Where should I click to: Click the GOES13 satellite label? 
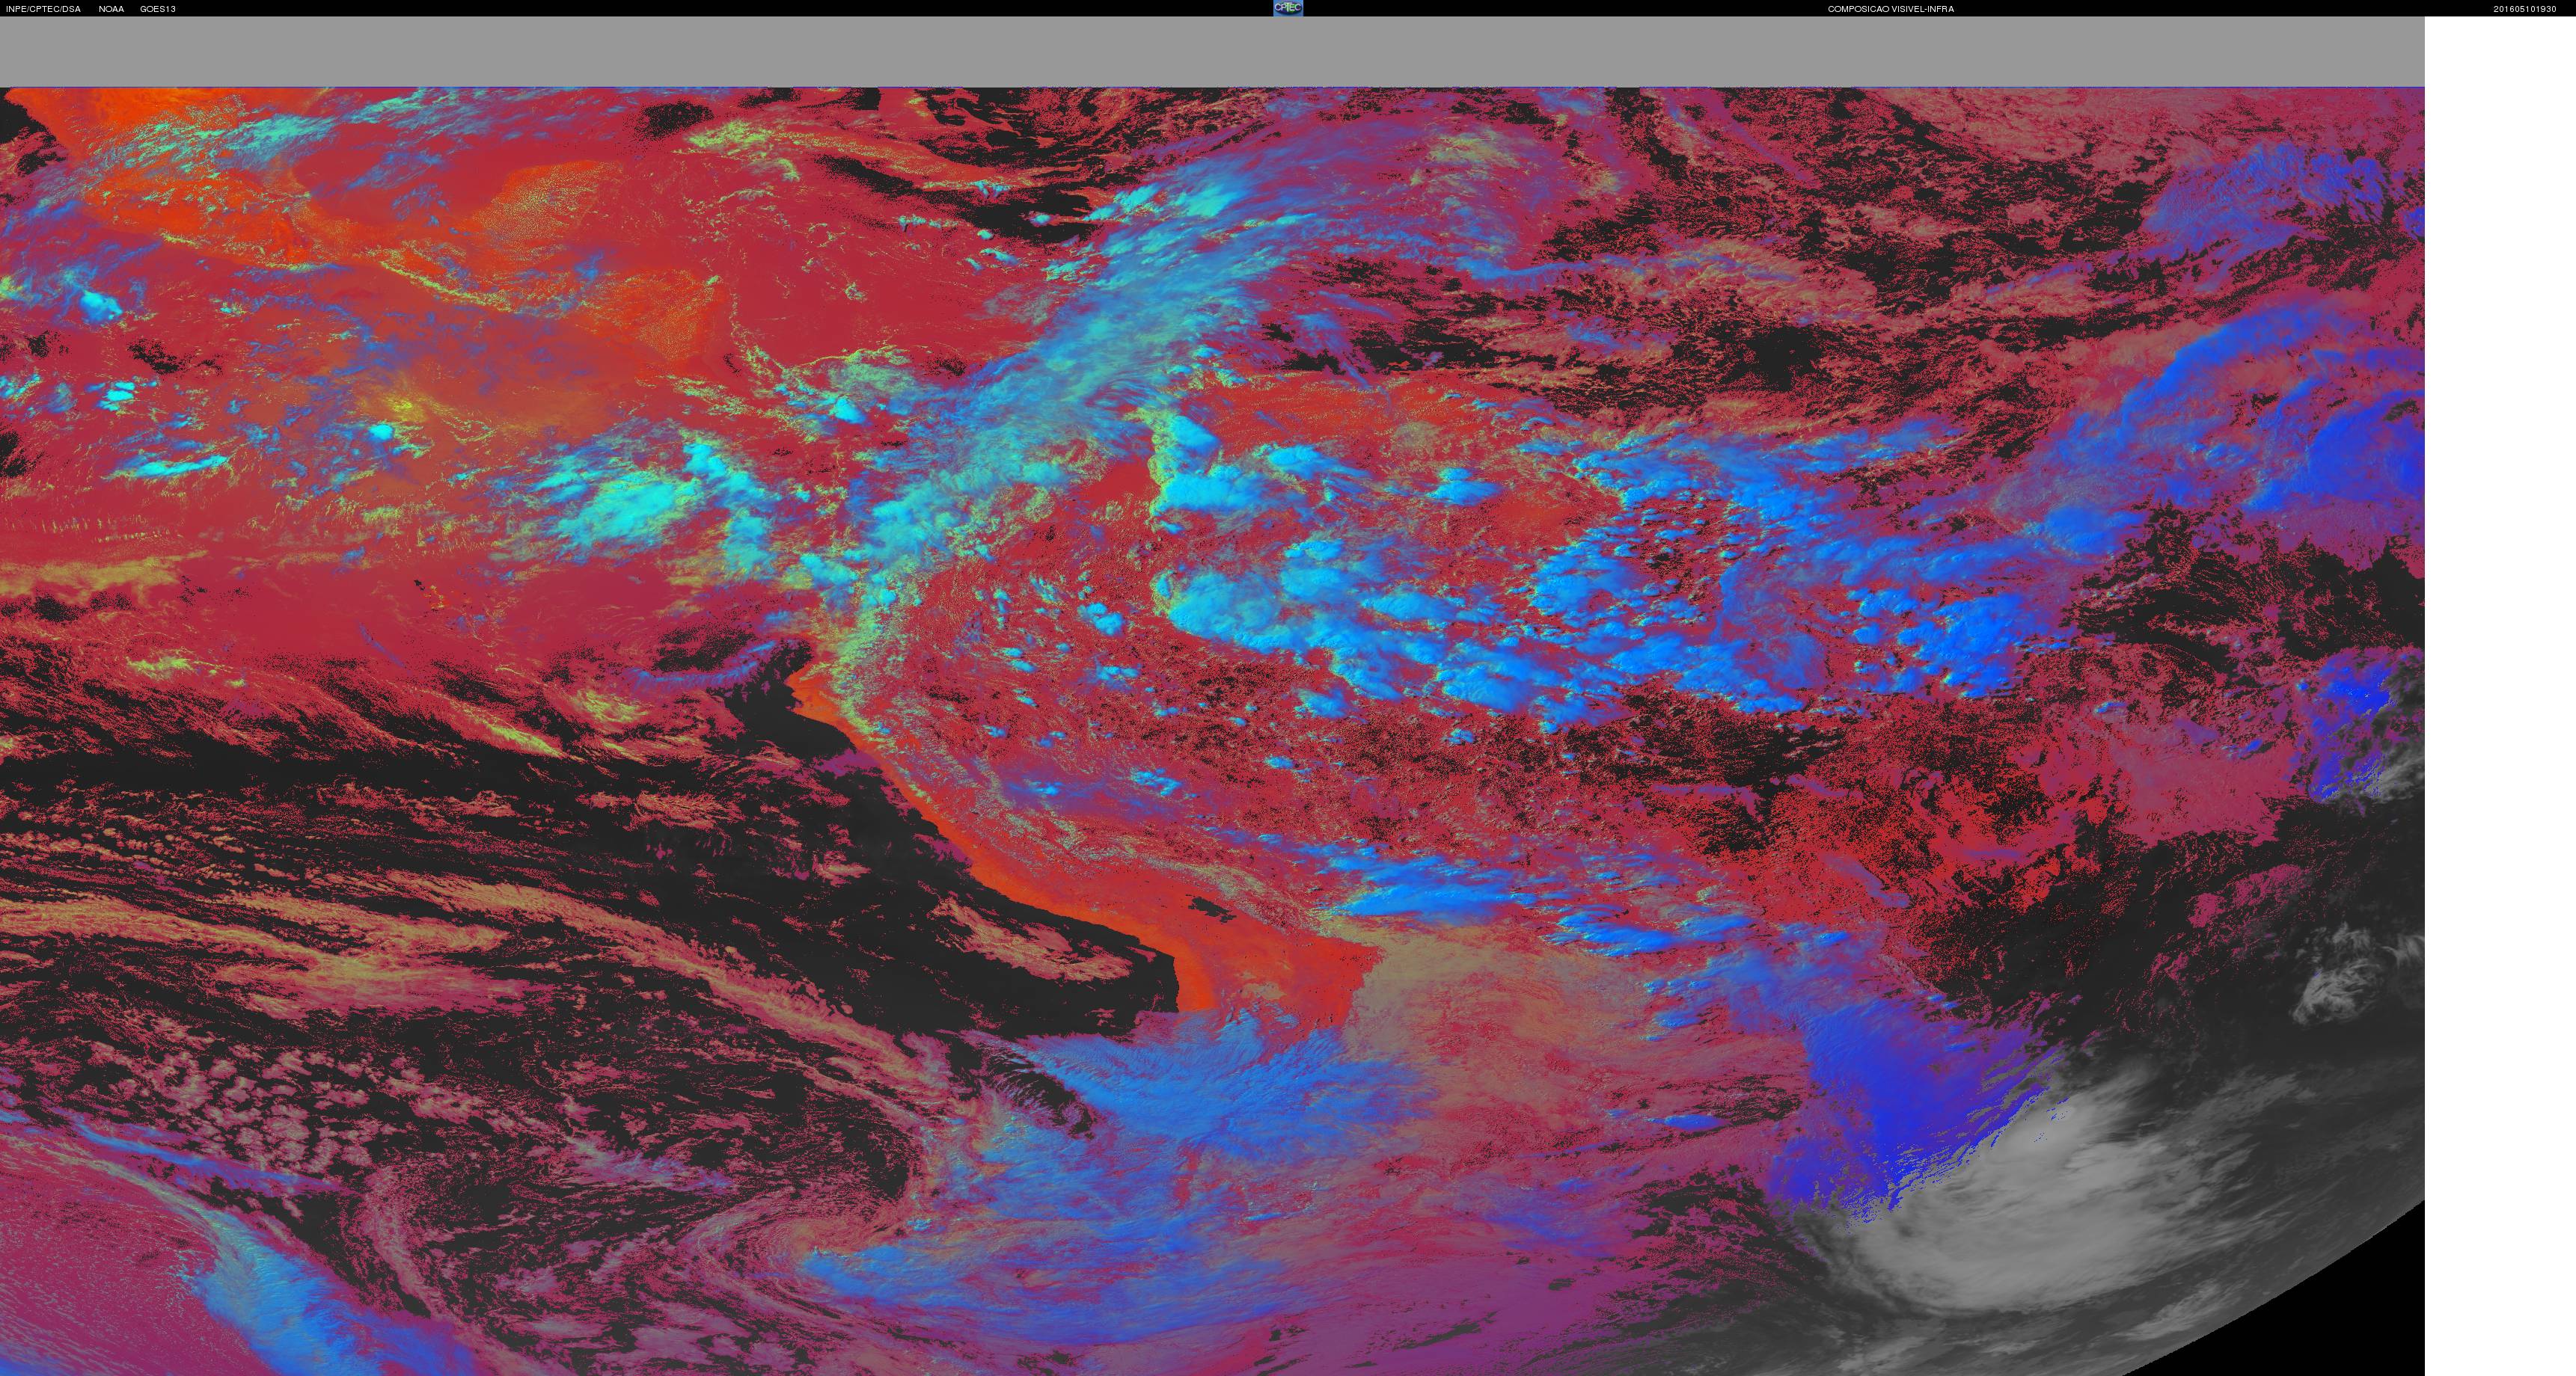coord(158,9)
